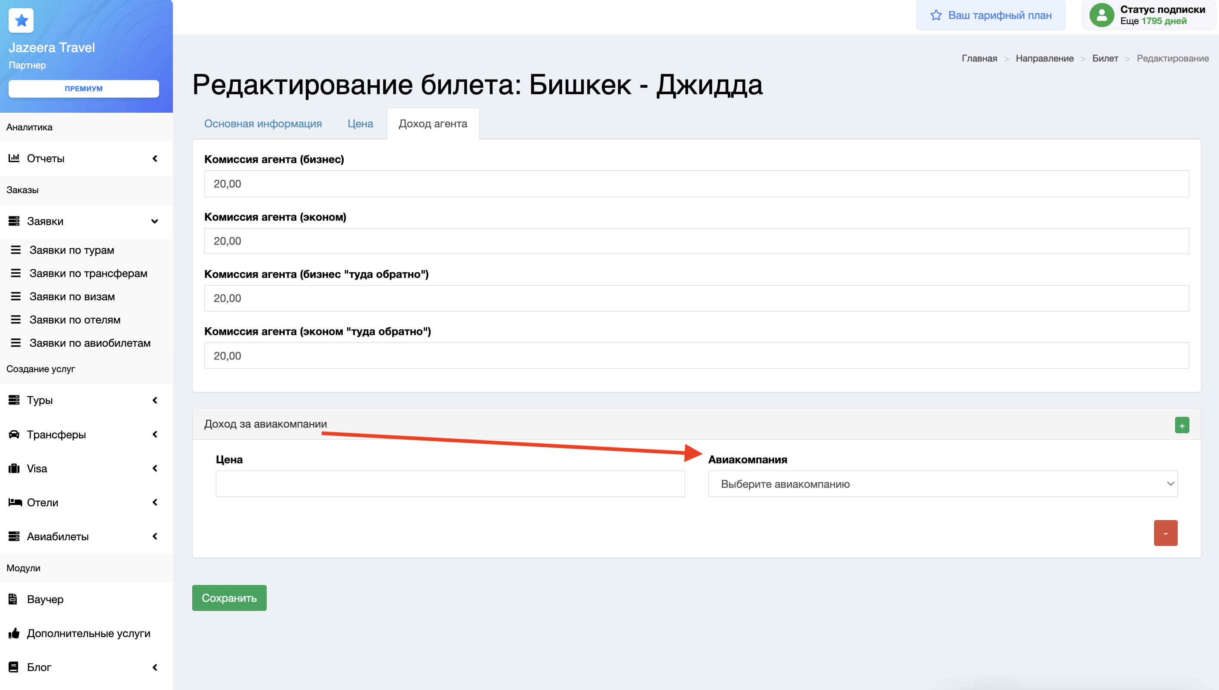Click the Transfers car icon
This screenshot has width=1219, height=690.
[x=14, y=434]
